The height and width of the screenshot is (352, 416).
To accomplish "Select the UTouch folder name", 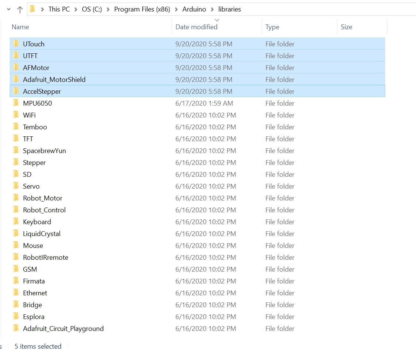I will 34,44.
